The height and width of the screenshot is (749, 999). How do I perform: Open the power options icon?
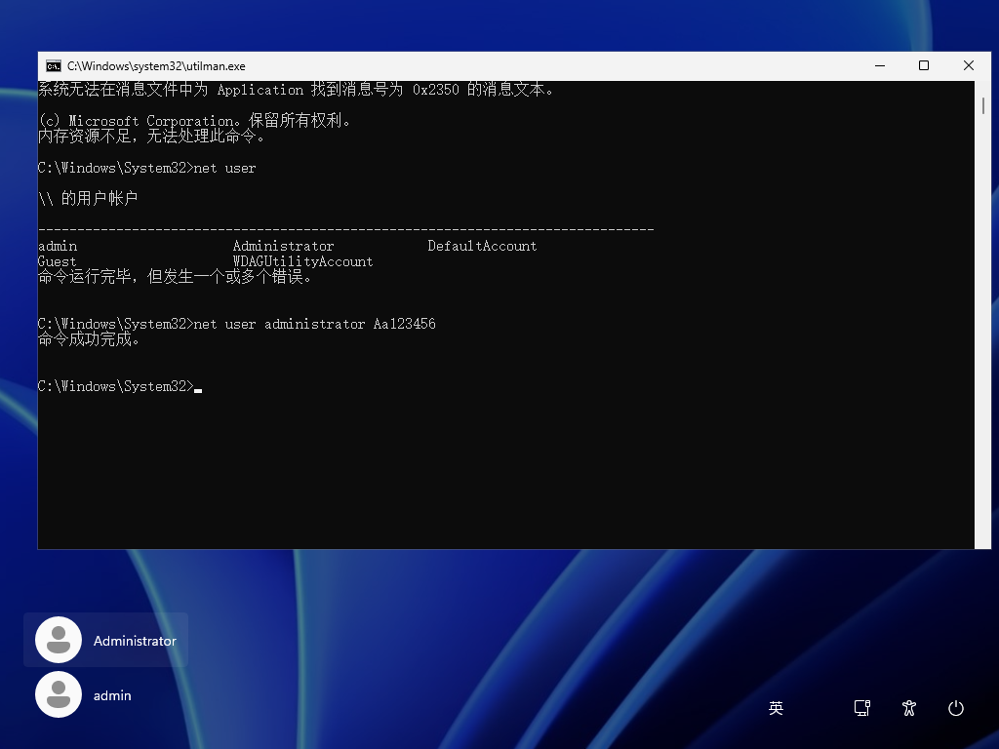coord(956,708)
